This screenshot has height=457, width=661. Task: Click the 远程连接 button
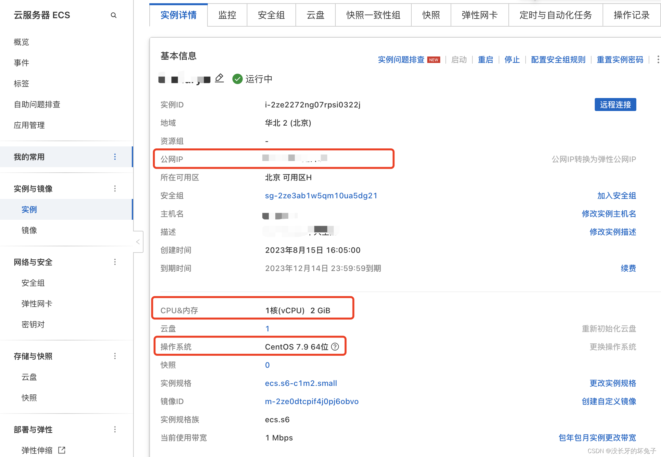pos(615,105)
